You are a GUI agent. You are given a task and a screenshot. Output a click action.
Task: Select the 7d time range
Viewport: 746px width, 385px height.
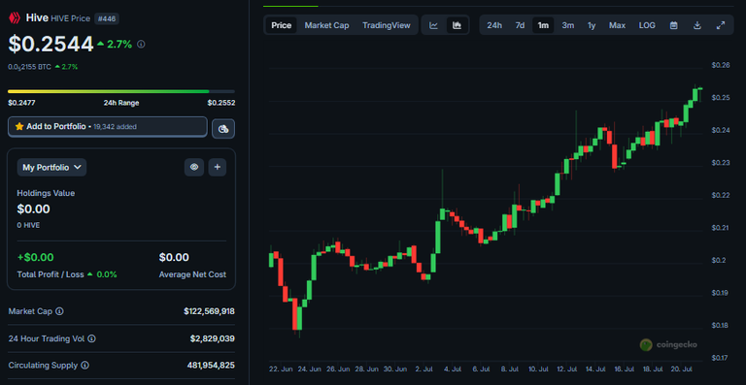coord(520,25)
